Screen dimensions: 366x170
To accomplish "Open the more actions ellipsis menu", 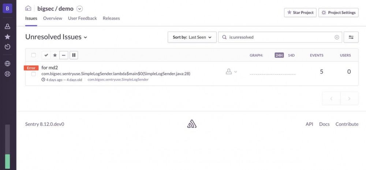I will [x=64, y=55].
